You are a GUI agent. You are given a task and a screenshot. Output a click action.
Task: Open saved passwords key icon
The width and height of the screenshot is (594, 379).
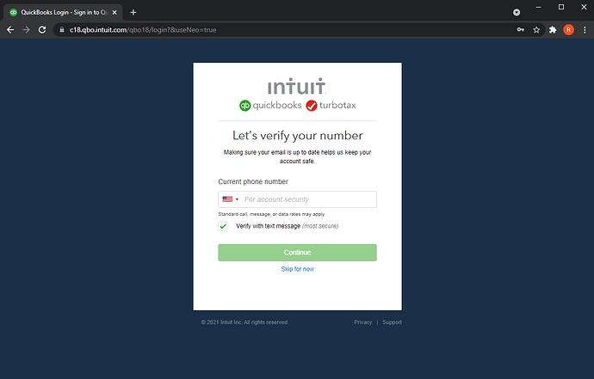tap(521, 29)
